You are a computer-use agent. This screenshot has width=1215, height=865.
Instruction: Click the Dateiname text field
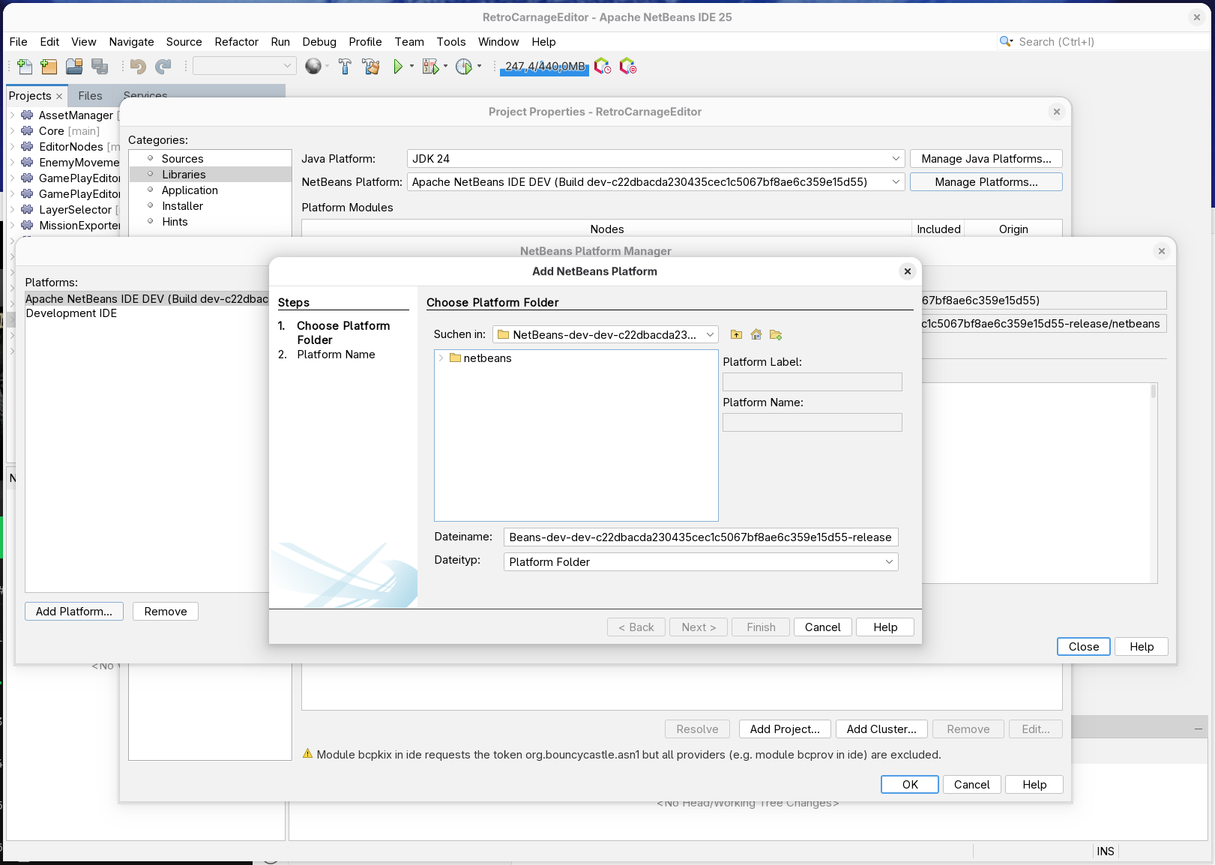coord(701,537)
